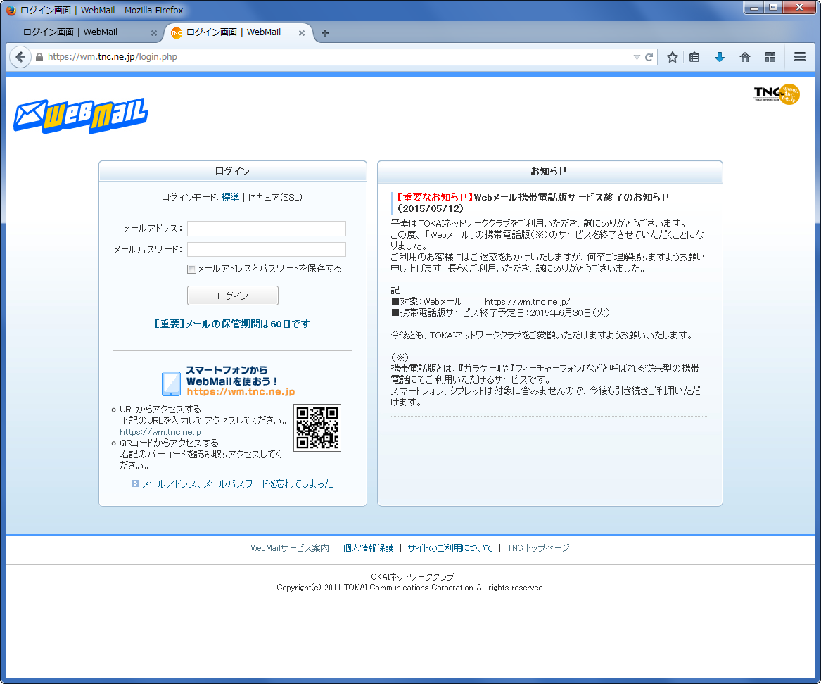Click the ログイン panel header

[232, 171]
